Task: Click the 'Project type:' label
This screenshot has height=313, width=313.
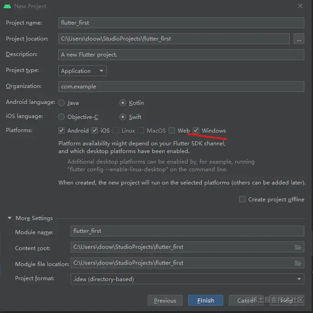Action: [x=22, y=70]
